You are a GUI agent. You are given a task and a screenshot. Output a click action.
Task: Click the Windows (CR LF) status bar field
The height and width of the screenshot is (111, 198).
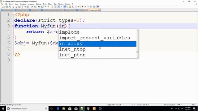169,105
